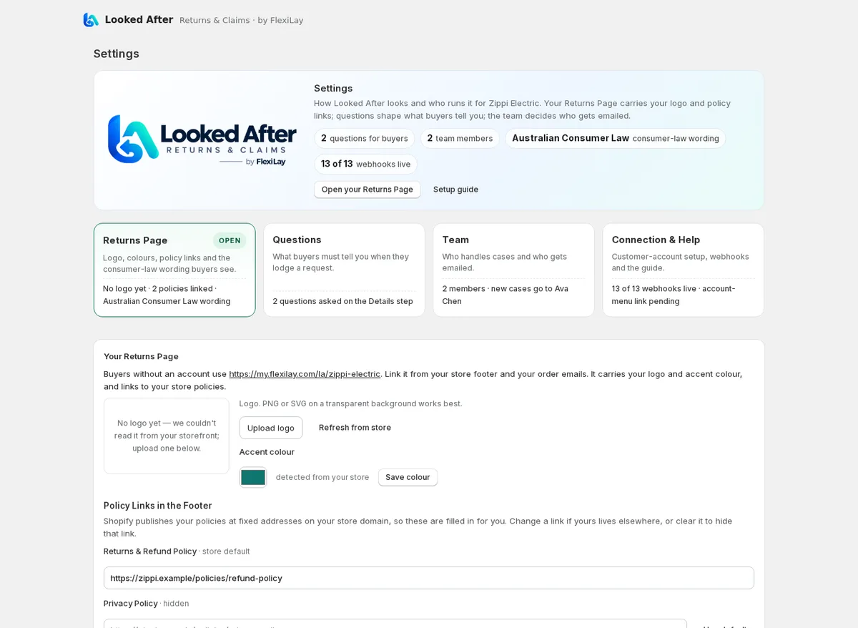Click the Save colour button
The image size is (858, 628).
click(x=408, y=477)
